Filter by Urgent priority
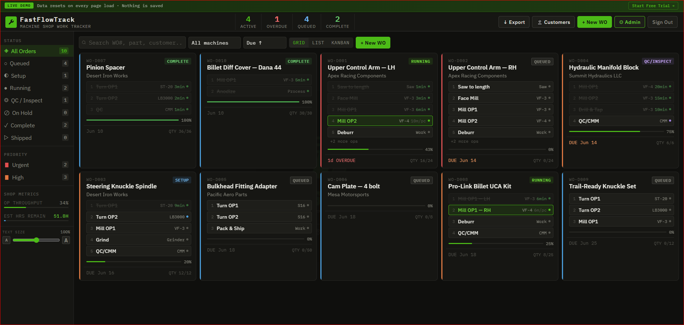 [36, 165]
